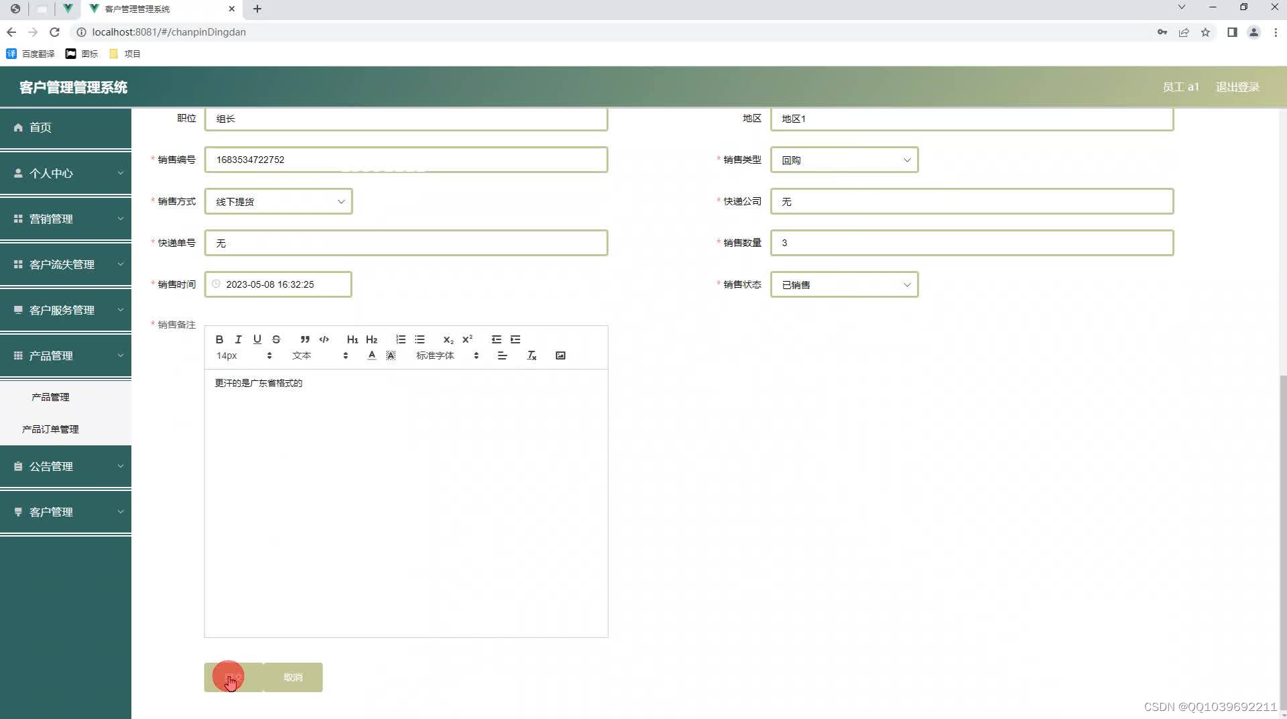Screen dimensions: 1287x719
Task: Submit the form with the left button
Action: [x=233, y=677]
